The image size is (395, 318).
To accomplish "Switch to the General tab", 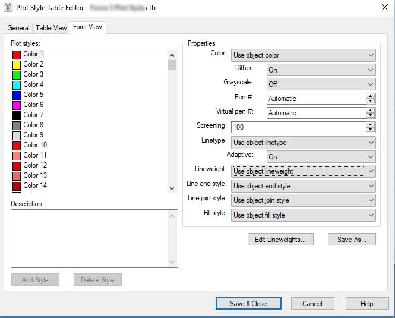I will [18, 28].
